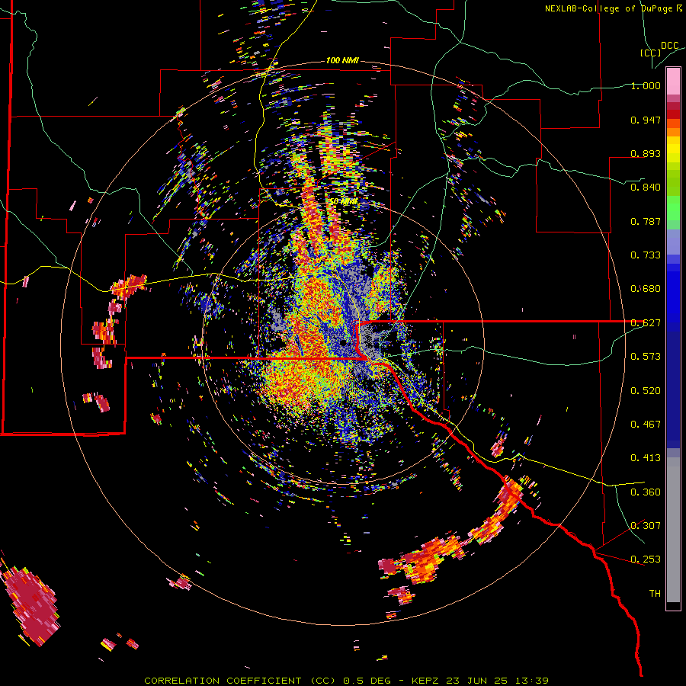
Task: Click the 0.947 value on the color scale
Action: (x=646, y=120)
